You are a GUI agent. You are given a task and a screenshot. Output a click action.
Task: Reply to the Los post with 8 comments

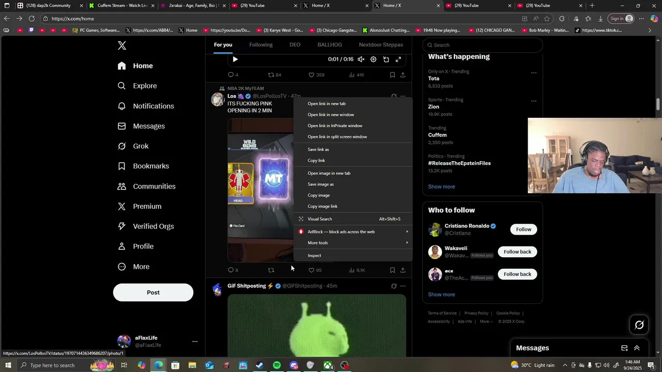pos(233,270)
